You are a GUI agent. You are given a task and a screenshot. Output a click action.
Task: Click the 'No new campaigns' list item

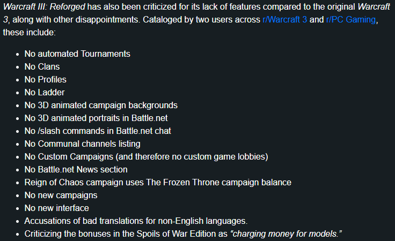click(61, 195)
